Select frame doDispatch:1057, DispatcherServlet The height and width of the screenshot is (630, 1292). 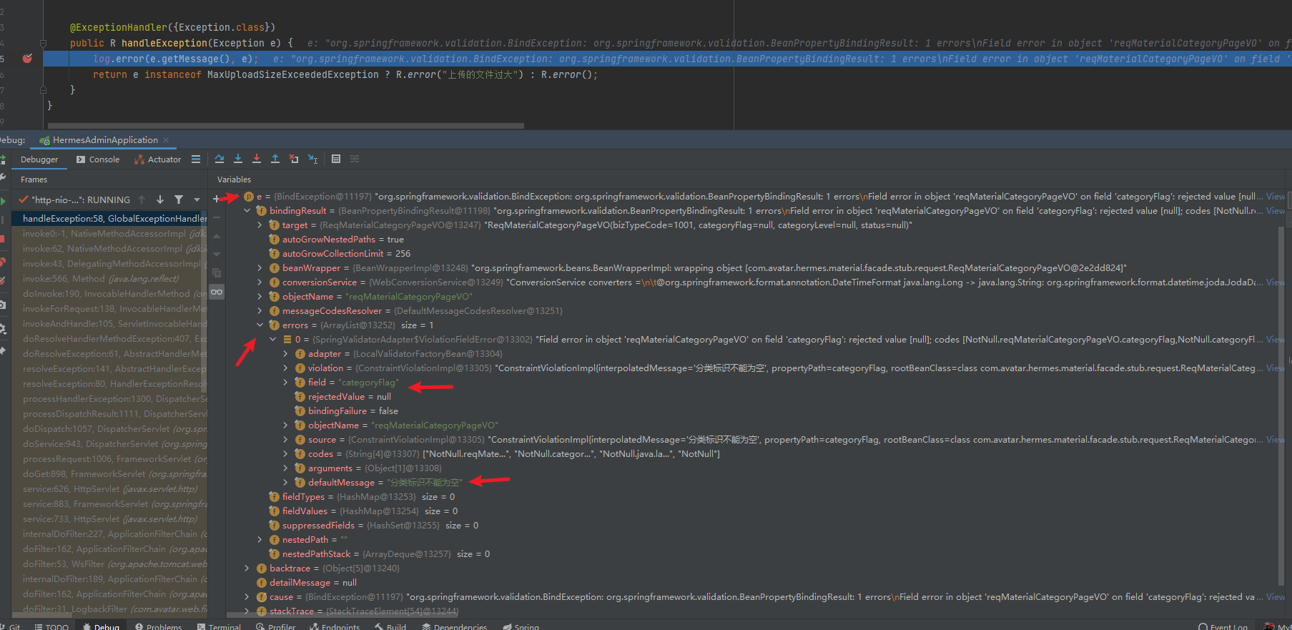(110, 429)
